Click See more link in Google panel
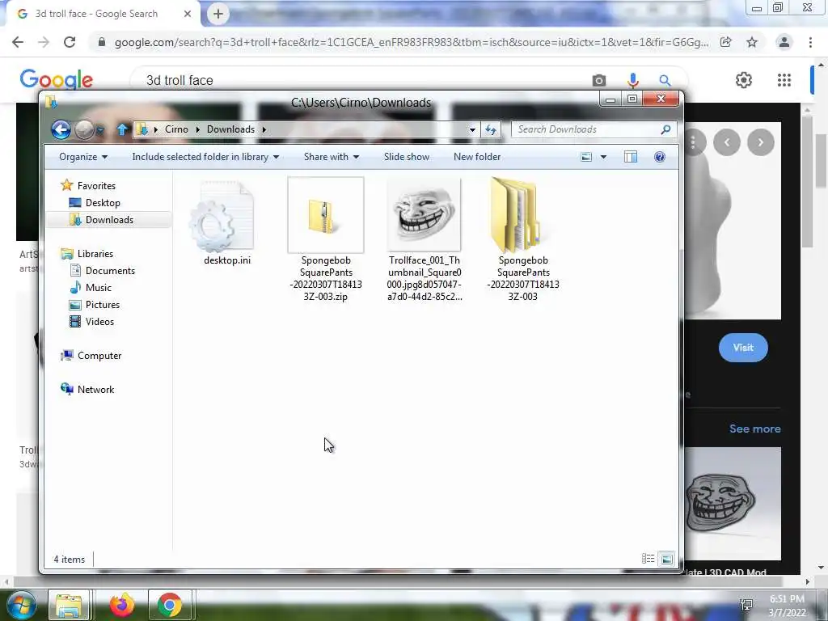This screenshot has width=828, height=621. point(754,429)
